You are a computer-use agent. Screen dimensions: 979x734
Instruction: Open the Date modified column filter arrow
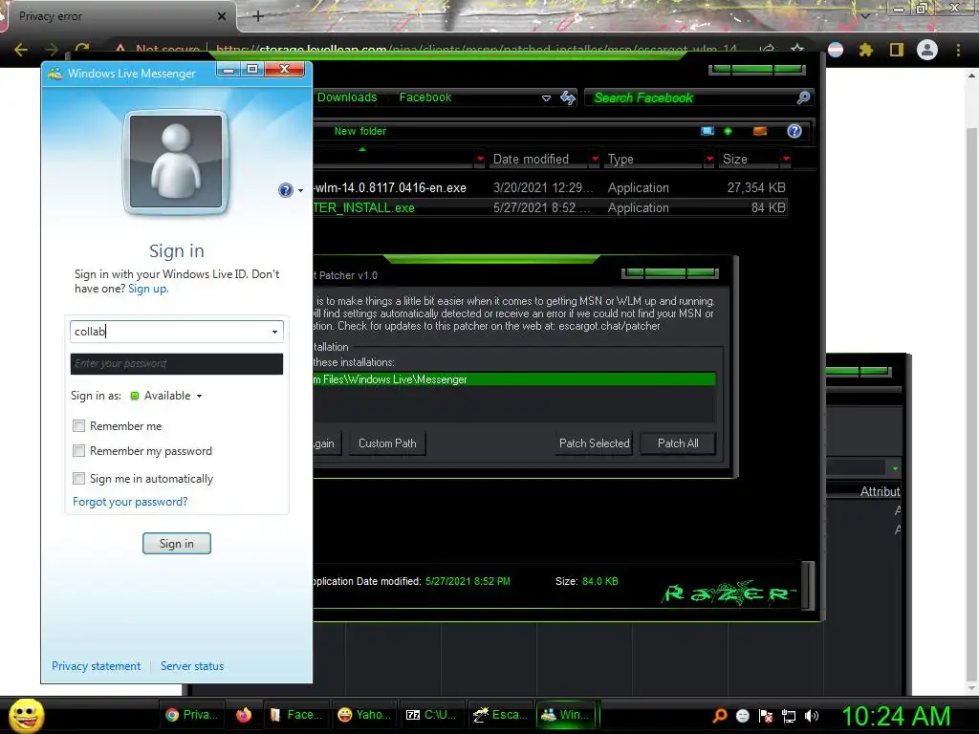point(595,160)
